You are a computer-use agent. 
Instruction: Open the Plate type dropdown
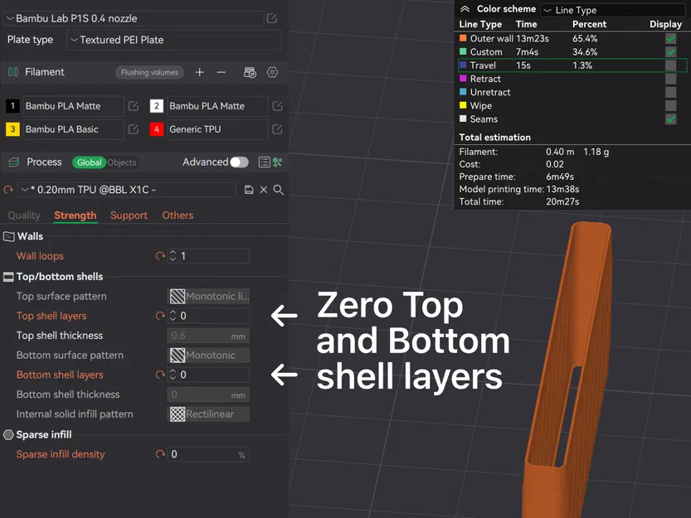173,40
